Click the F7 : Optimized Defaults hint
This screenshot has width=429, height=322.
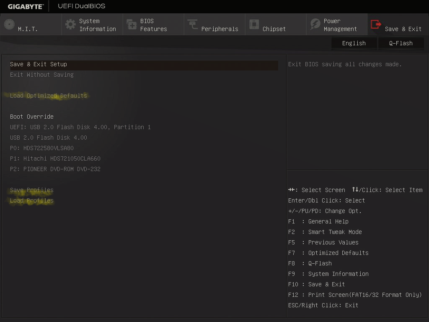(x=328, y=253)
